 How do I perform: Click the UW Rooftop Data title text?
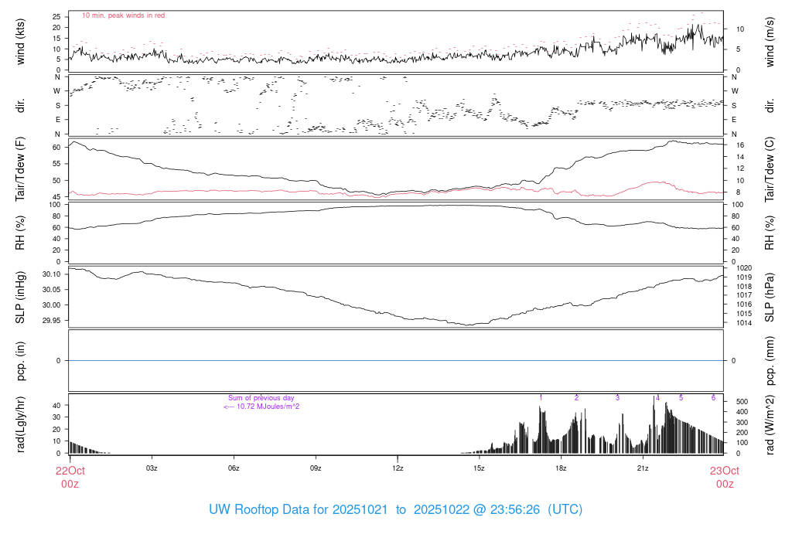click(395, 510)
